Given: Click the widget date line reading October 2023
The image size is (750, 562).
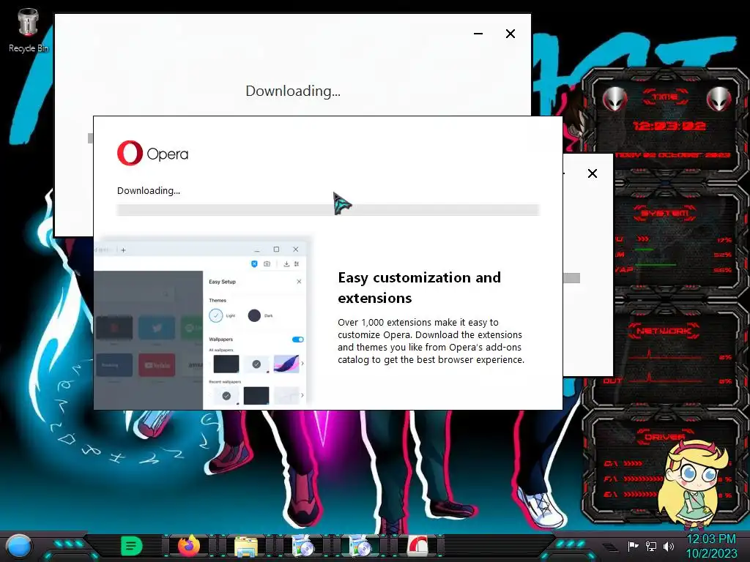Looking at the screenshot, I should pyautogui.click(x=672, y=155).
